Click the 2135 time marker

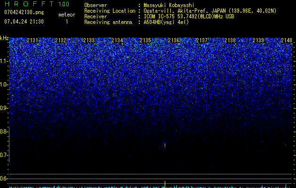145,40
